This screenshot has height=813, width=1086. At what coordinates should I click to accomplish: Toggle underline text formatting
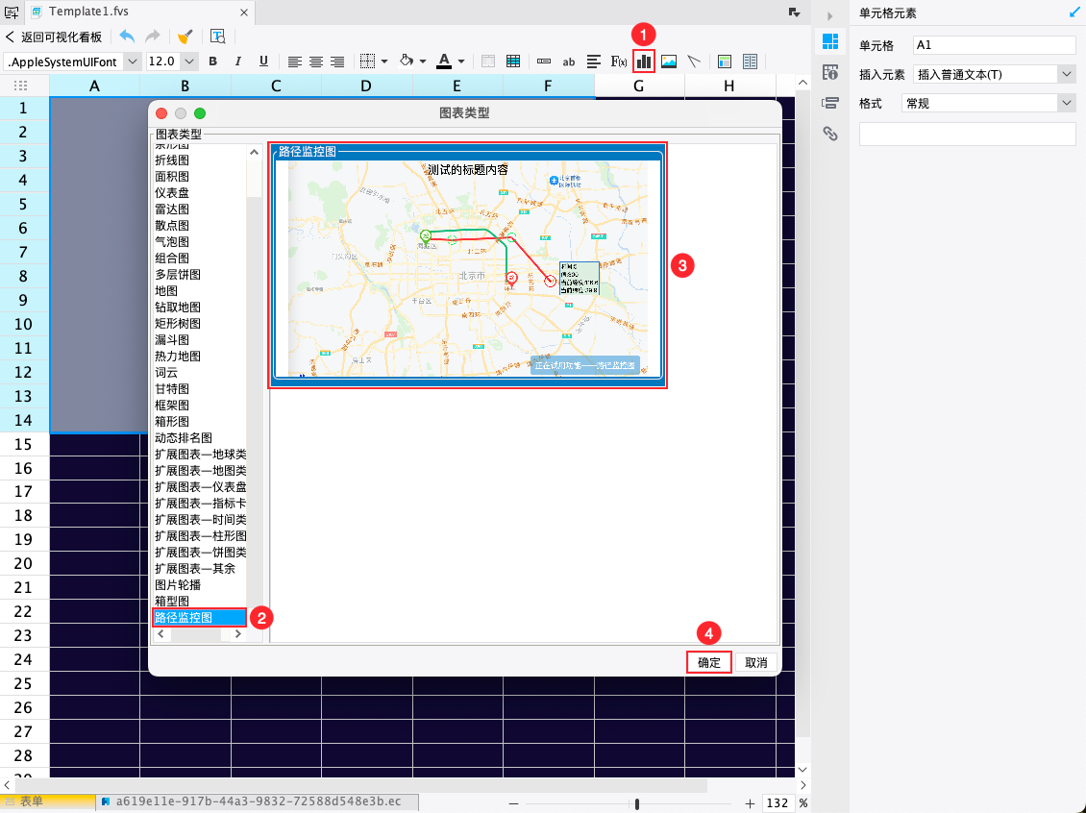click(x=263, y=62)
